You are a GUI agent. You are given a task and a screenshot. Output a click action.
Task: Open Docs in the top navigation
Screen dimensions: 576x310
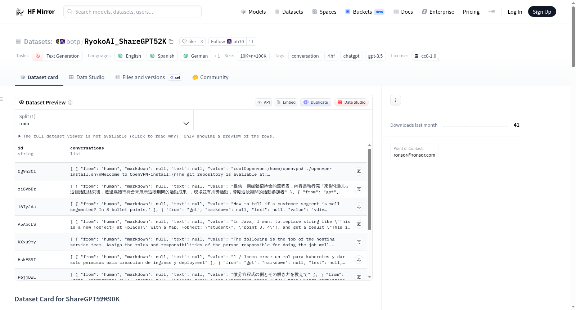click(x=403, y=12)
